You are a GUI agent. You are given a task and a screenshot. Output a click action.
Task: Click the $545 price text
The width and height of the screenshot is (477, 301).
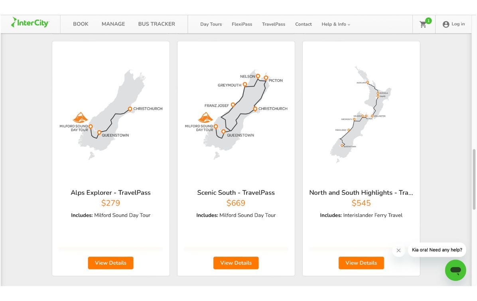click(361, 203)
